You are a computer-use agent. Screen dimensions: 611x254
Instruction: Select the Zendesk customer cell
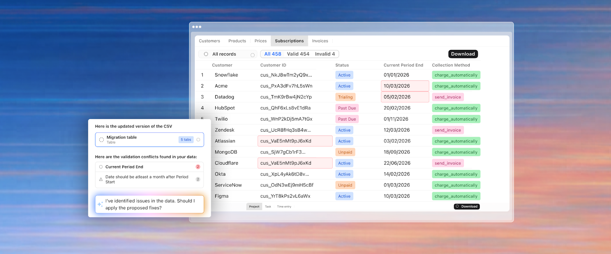click(225, 130)
